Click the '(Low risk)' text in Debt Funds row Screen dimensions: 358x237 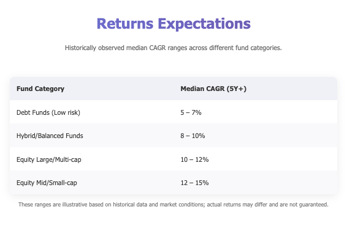click(x=66, y=112)
